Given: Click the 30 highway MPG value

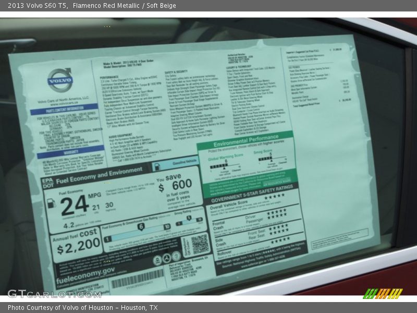Looking at the screenshot, I should (109, 205).
